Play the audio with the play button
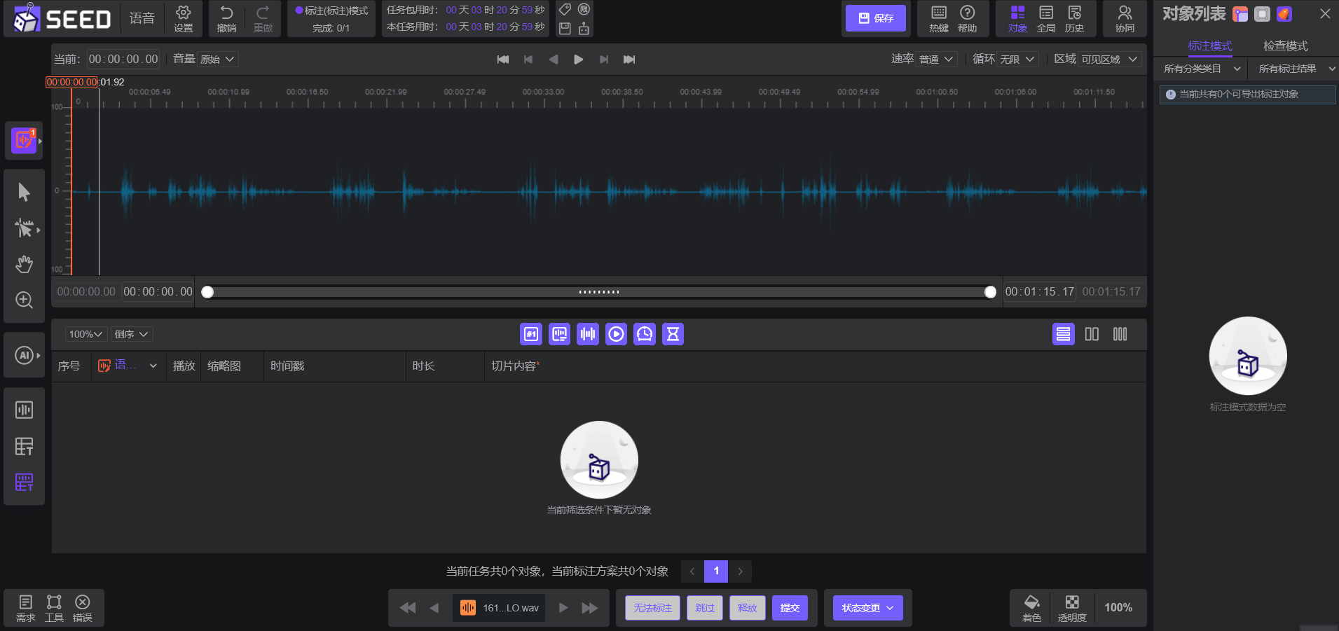Image resolution: width=1339 pixels, height=631 pixels. (x=578, y=60)
